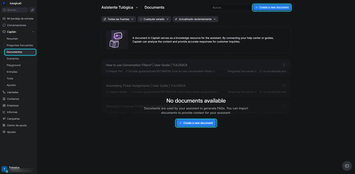Click the Centro de ayuda icon
The width and height of the screenshot is (355, 174).
[x=4, y=125]
